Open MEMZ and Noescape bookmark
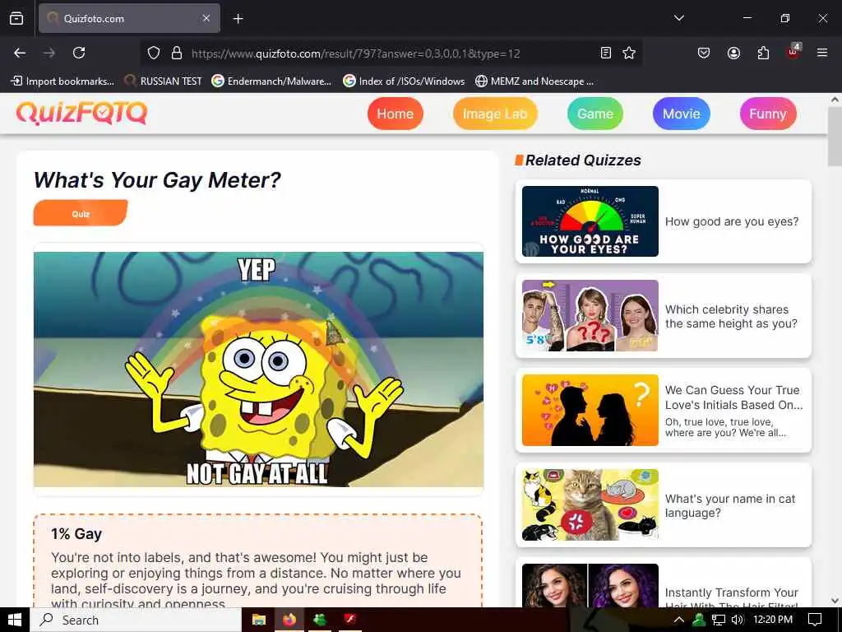The width and height of the screenshot is (842, 632). tap(534, 81)
